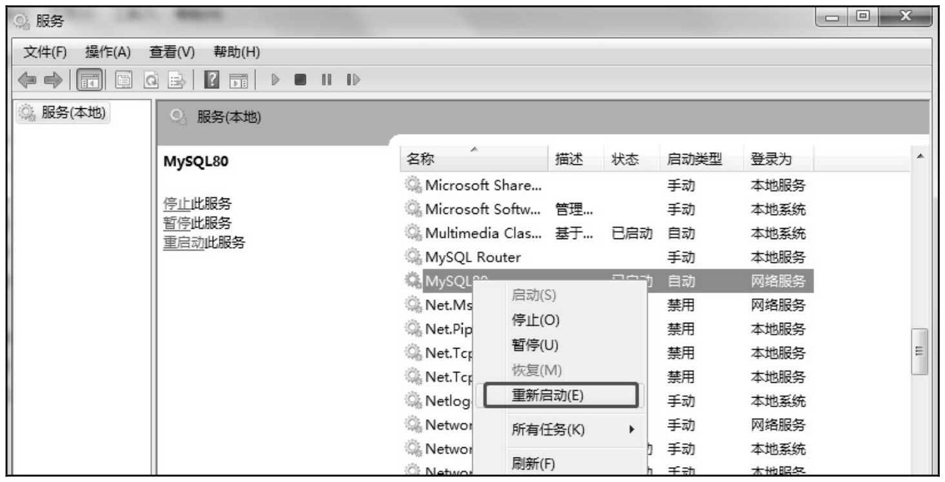The image size is (945, 482).
Task: Sort services by the 启动类型 column header
Action: 694,159
